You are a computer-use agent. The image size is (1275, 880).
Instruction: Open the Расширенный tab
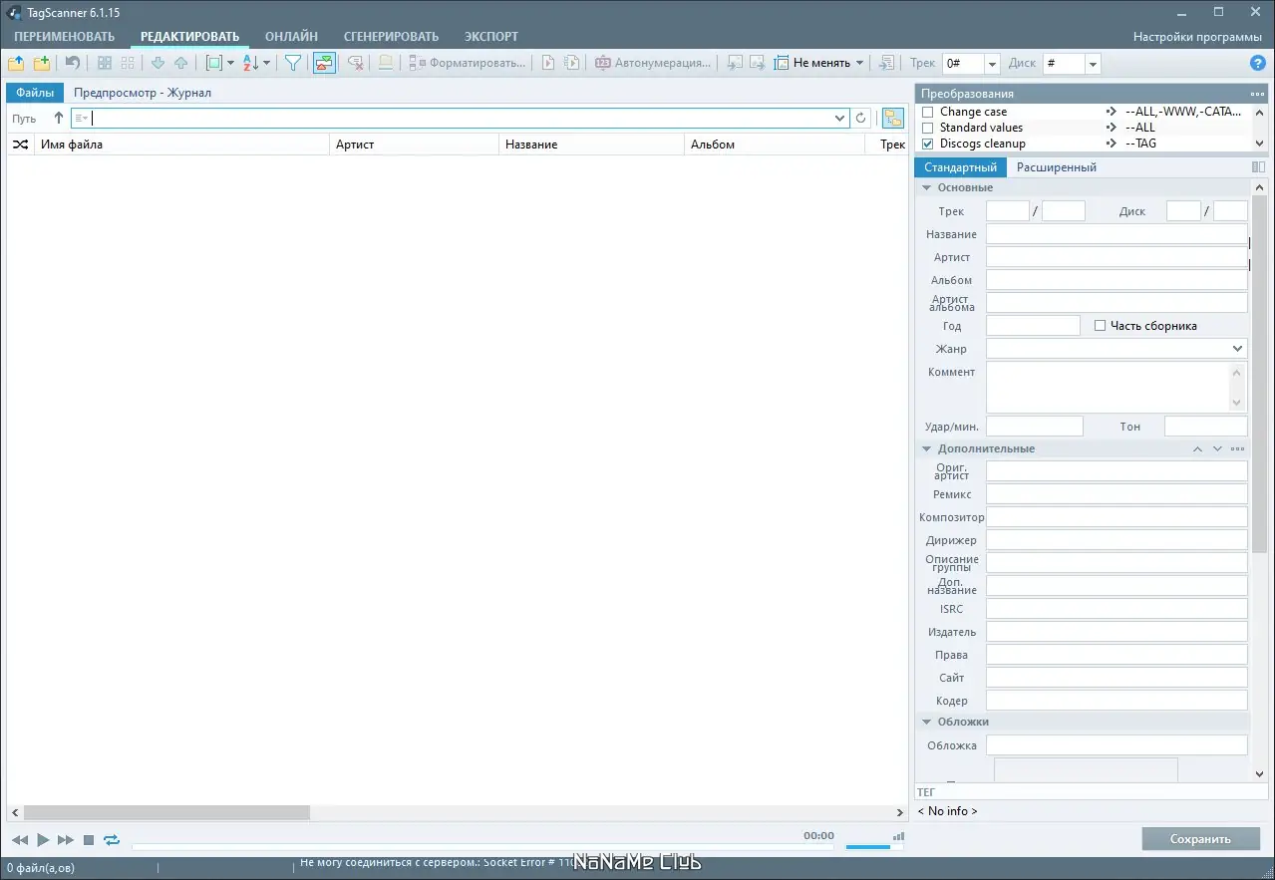tap(1056, 166)
